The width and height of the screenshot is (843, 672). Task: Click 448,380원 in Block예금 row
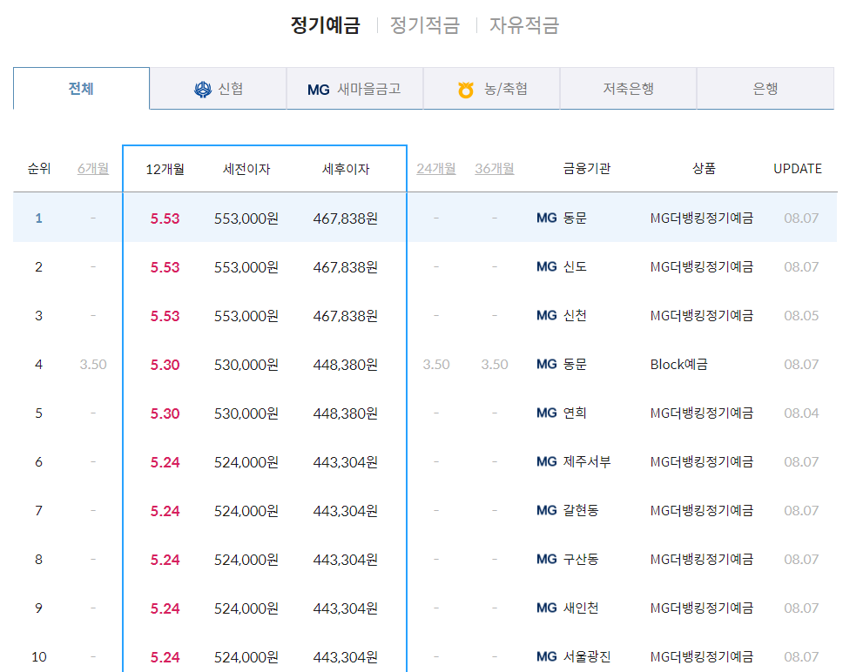[x=346, y=365]
